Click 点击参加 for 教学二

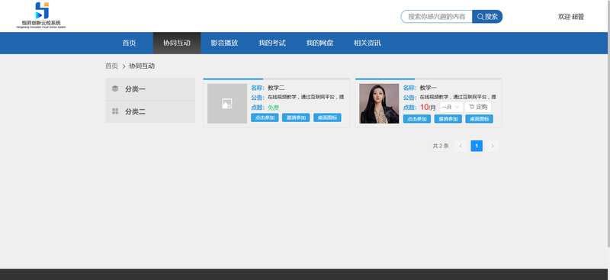coord(265,118)
